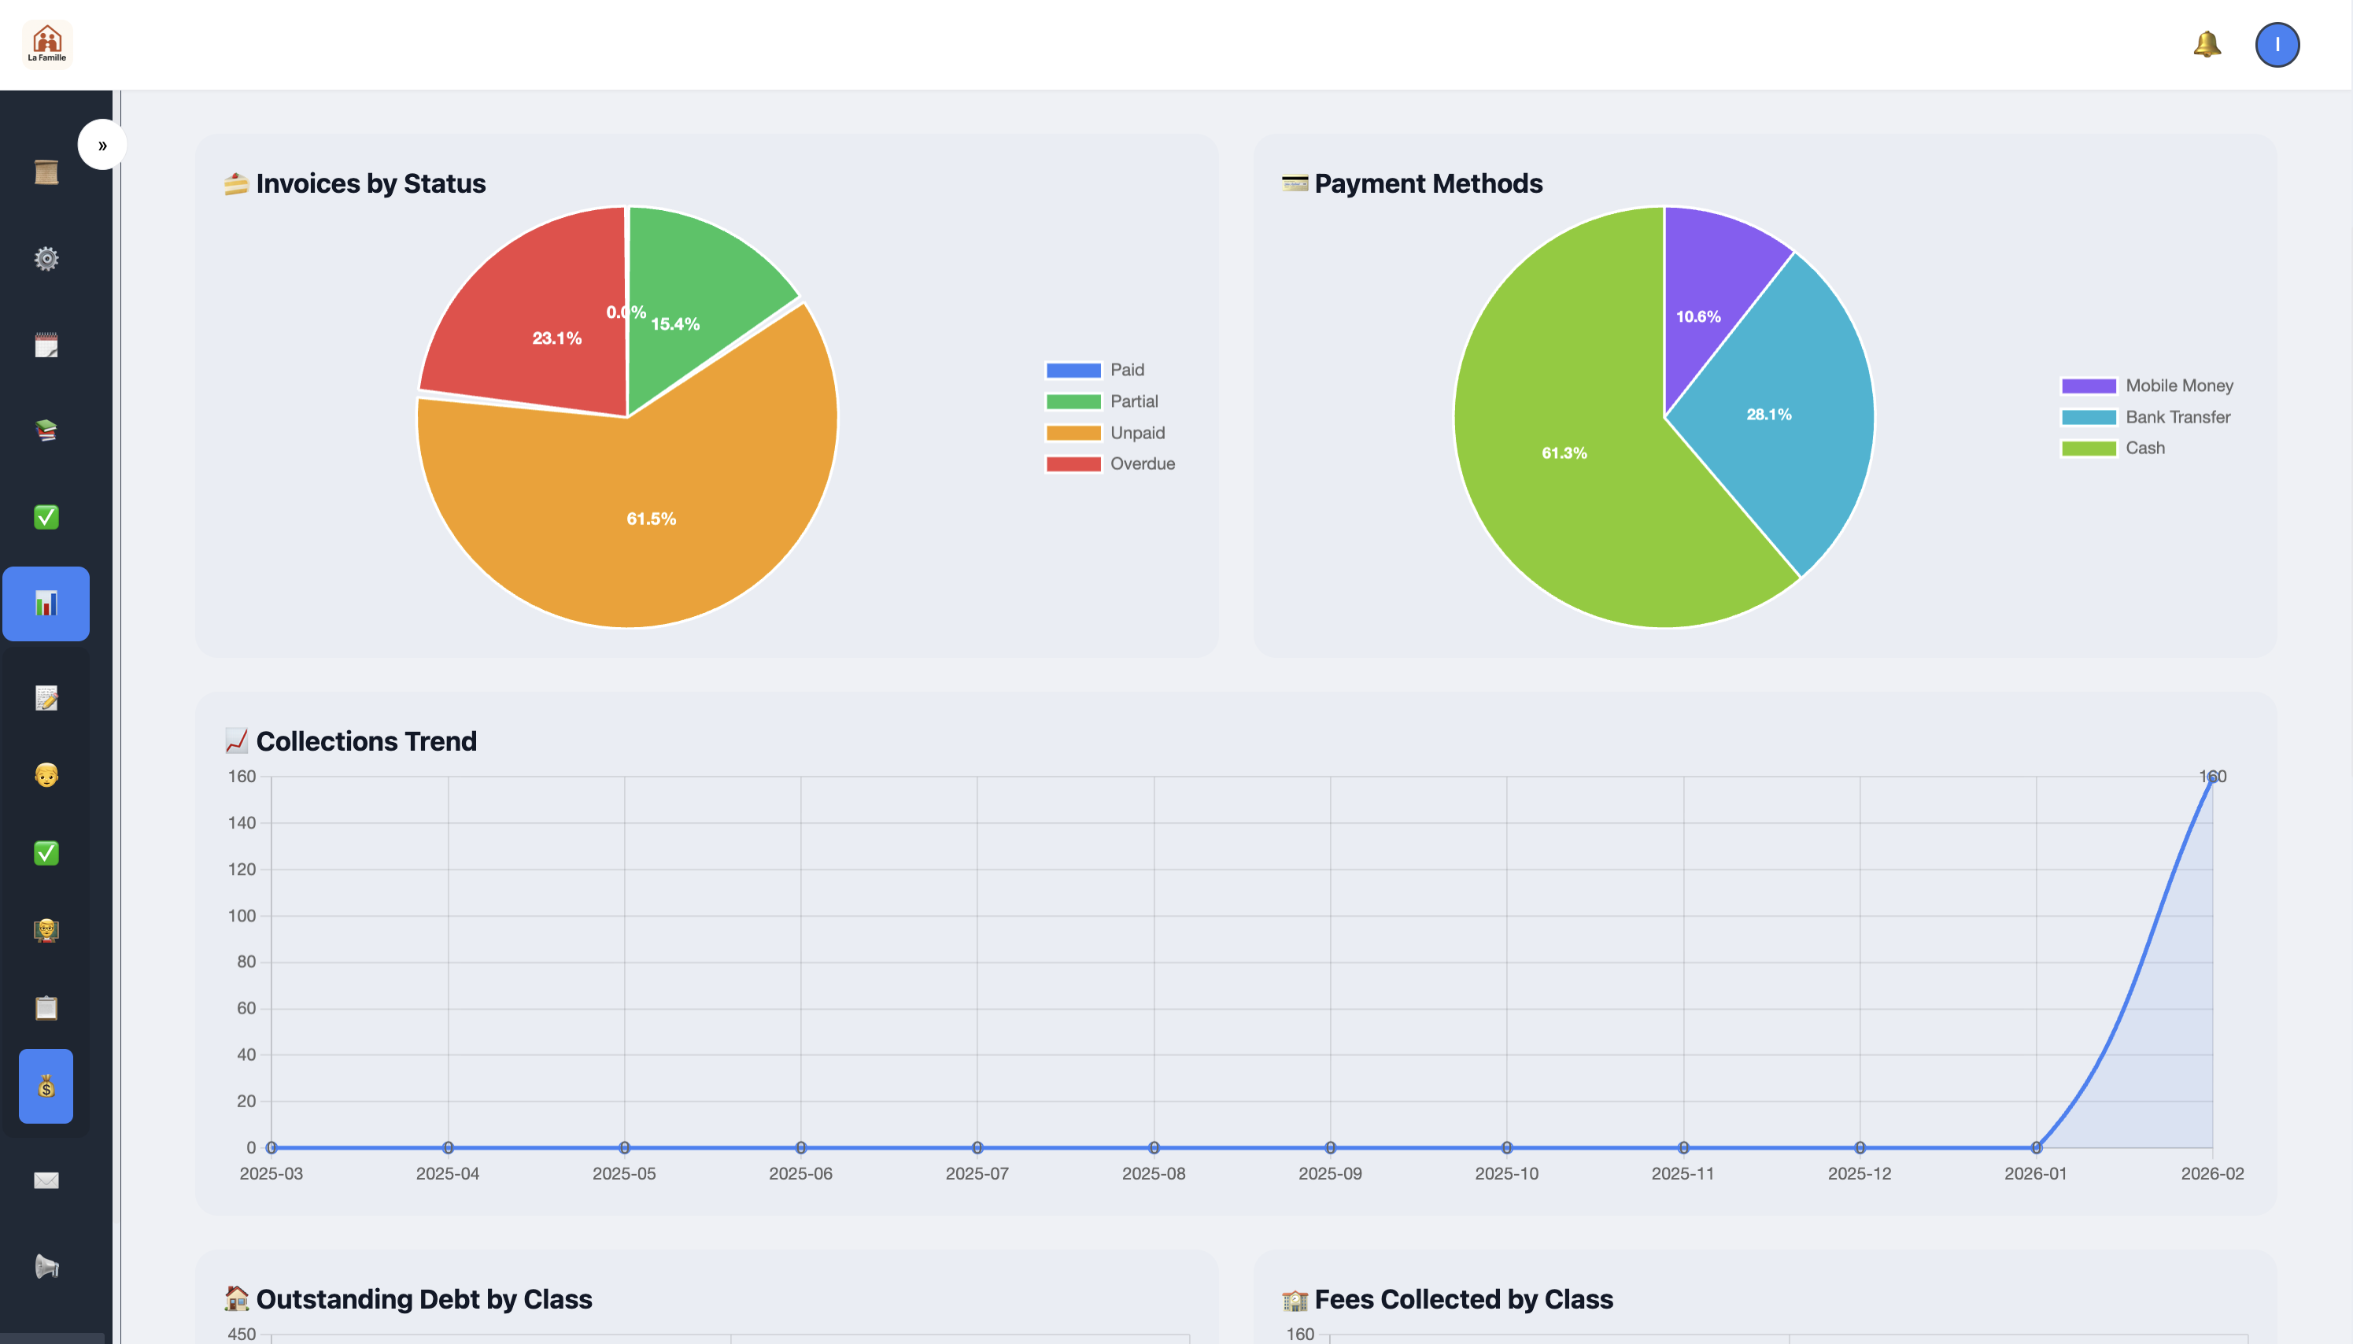The height and width of the screenshot is (1344, 2353).
Task: Click the 2026-01 data point on Collections Trend
Action: (2037, 1148)
